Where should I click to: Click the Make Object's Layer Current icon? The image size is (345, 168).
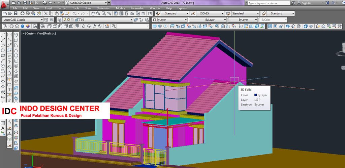click(135, 20)
